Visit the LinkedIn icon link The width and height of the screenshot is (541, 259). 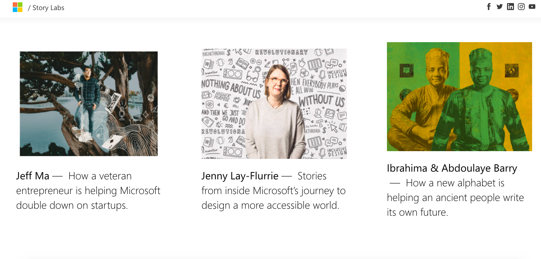510,7
